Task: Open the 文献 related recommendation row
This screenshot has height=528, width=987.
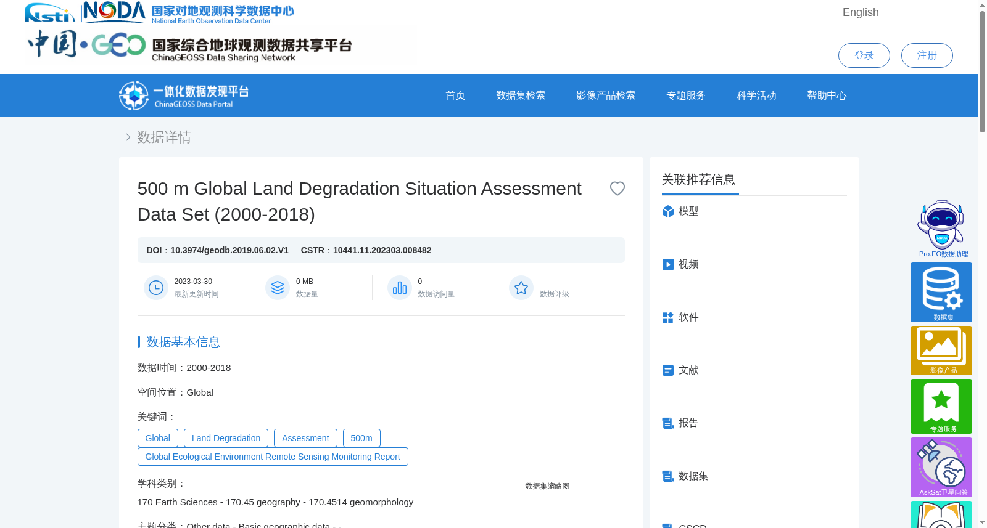Action: 754,370
